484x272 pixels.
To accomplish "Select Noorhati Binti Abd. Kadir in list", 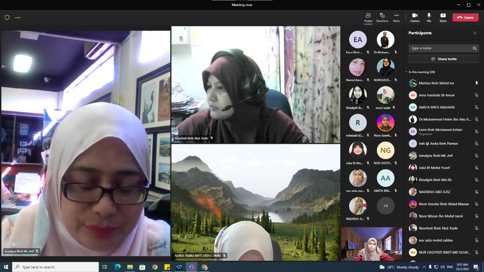I will (444, 228).
